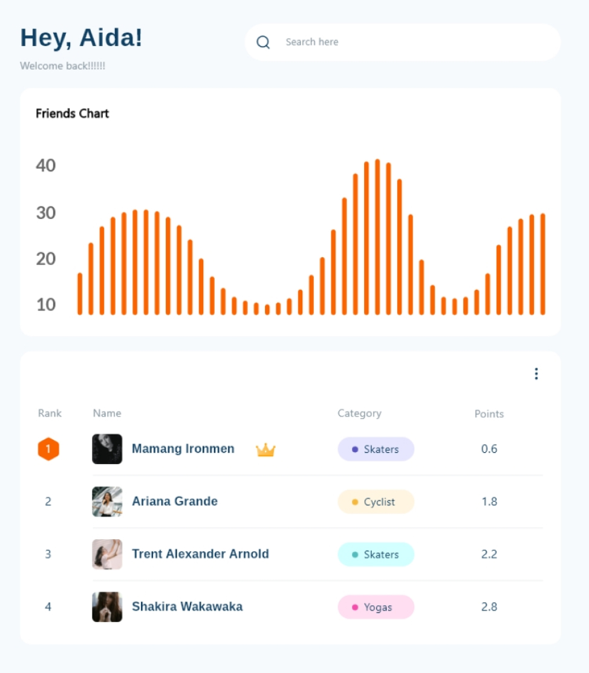Image resolution: width=589 pixels, height=673 pixels.
Task: Sort table by Rank column header
Action: point(50,413)
